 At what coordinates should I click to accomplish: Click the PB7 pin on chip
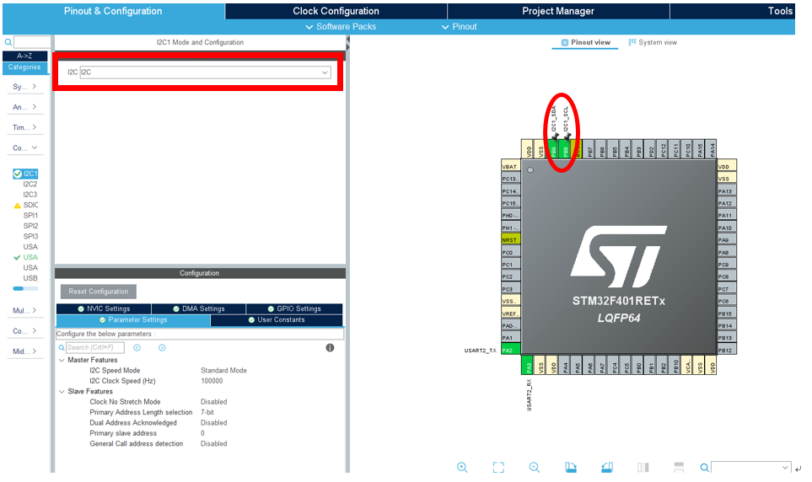point(590,149)
